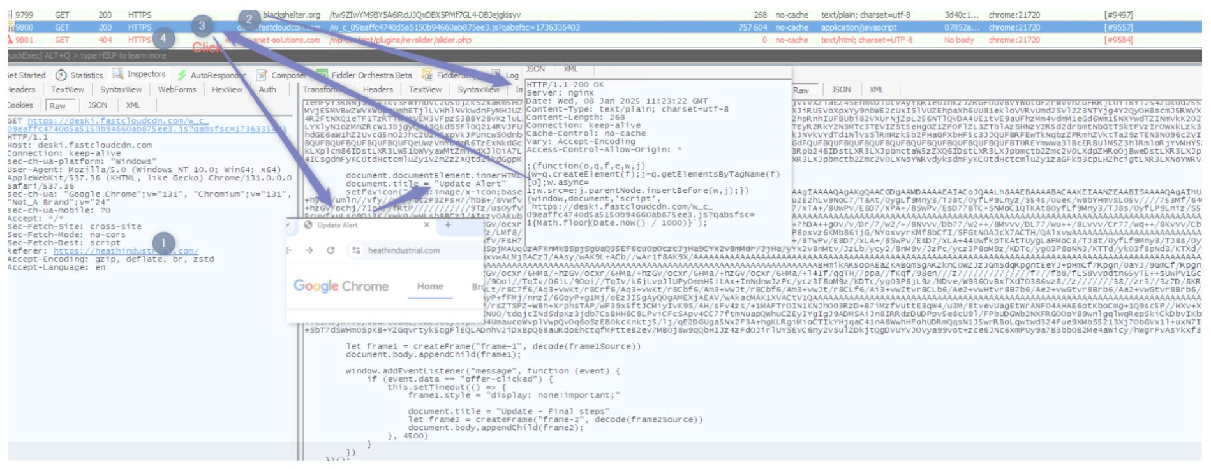Click the globe favicon on Update Alert tab
Screen dimensions: 1211x469
[x=308, y=225]
